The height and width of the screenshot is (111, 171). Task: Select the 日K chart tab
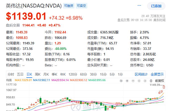pyautogui.click(x=29, y=74)
